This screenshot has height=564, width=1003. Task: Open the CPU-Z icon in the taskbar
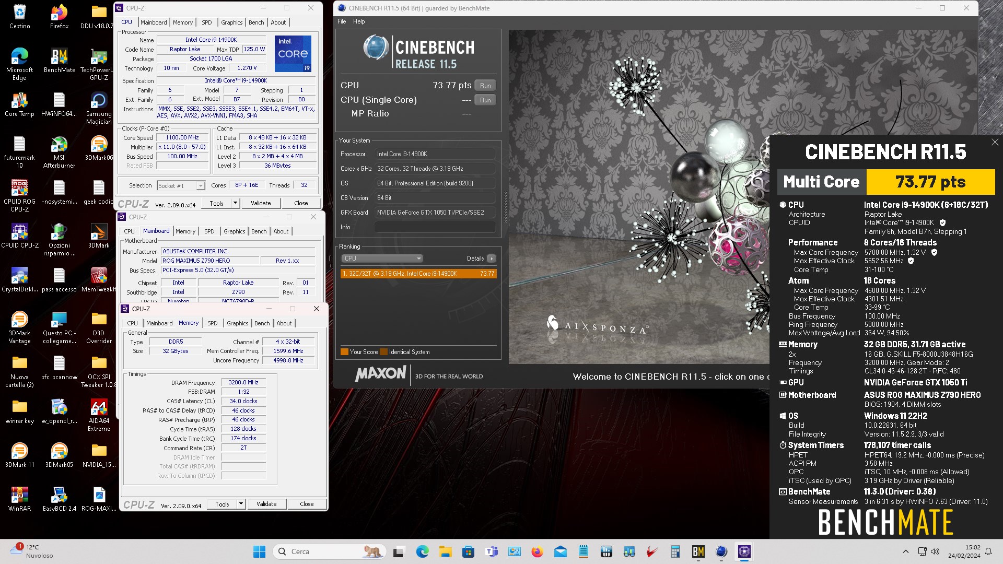(744, 551)
